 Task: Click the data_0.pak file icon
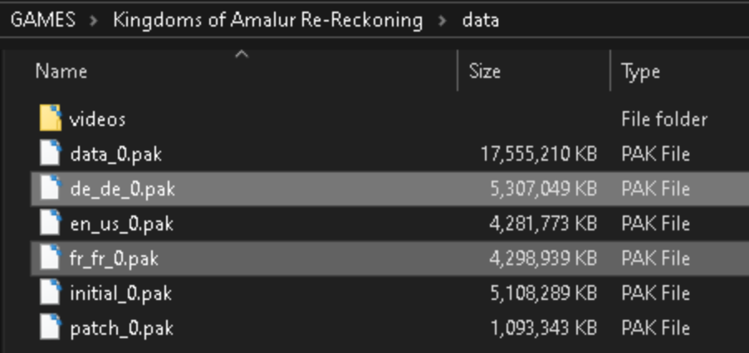tap(51, 153)
